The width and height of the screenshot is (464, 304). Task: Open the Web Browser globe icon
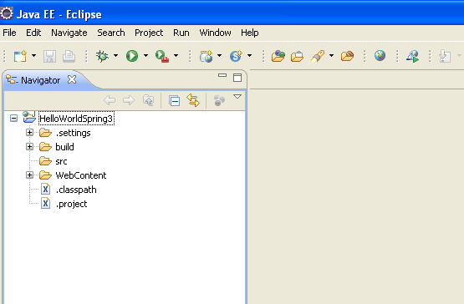coord(380,56)
